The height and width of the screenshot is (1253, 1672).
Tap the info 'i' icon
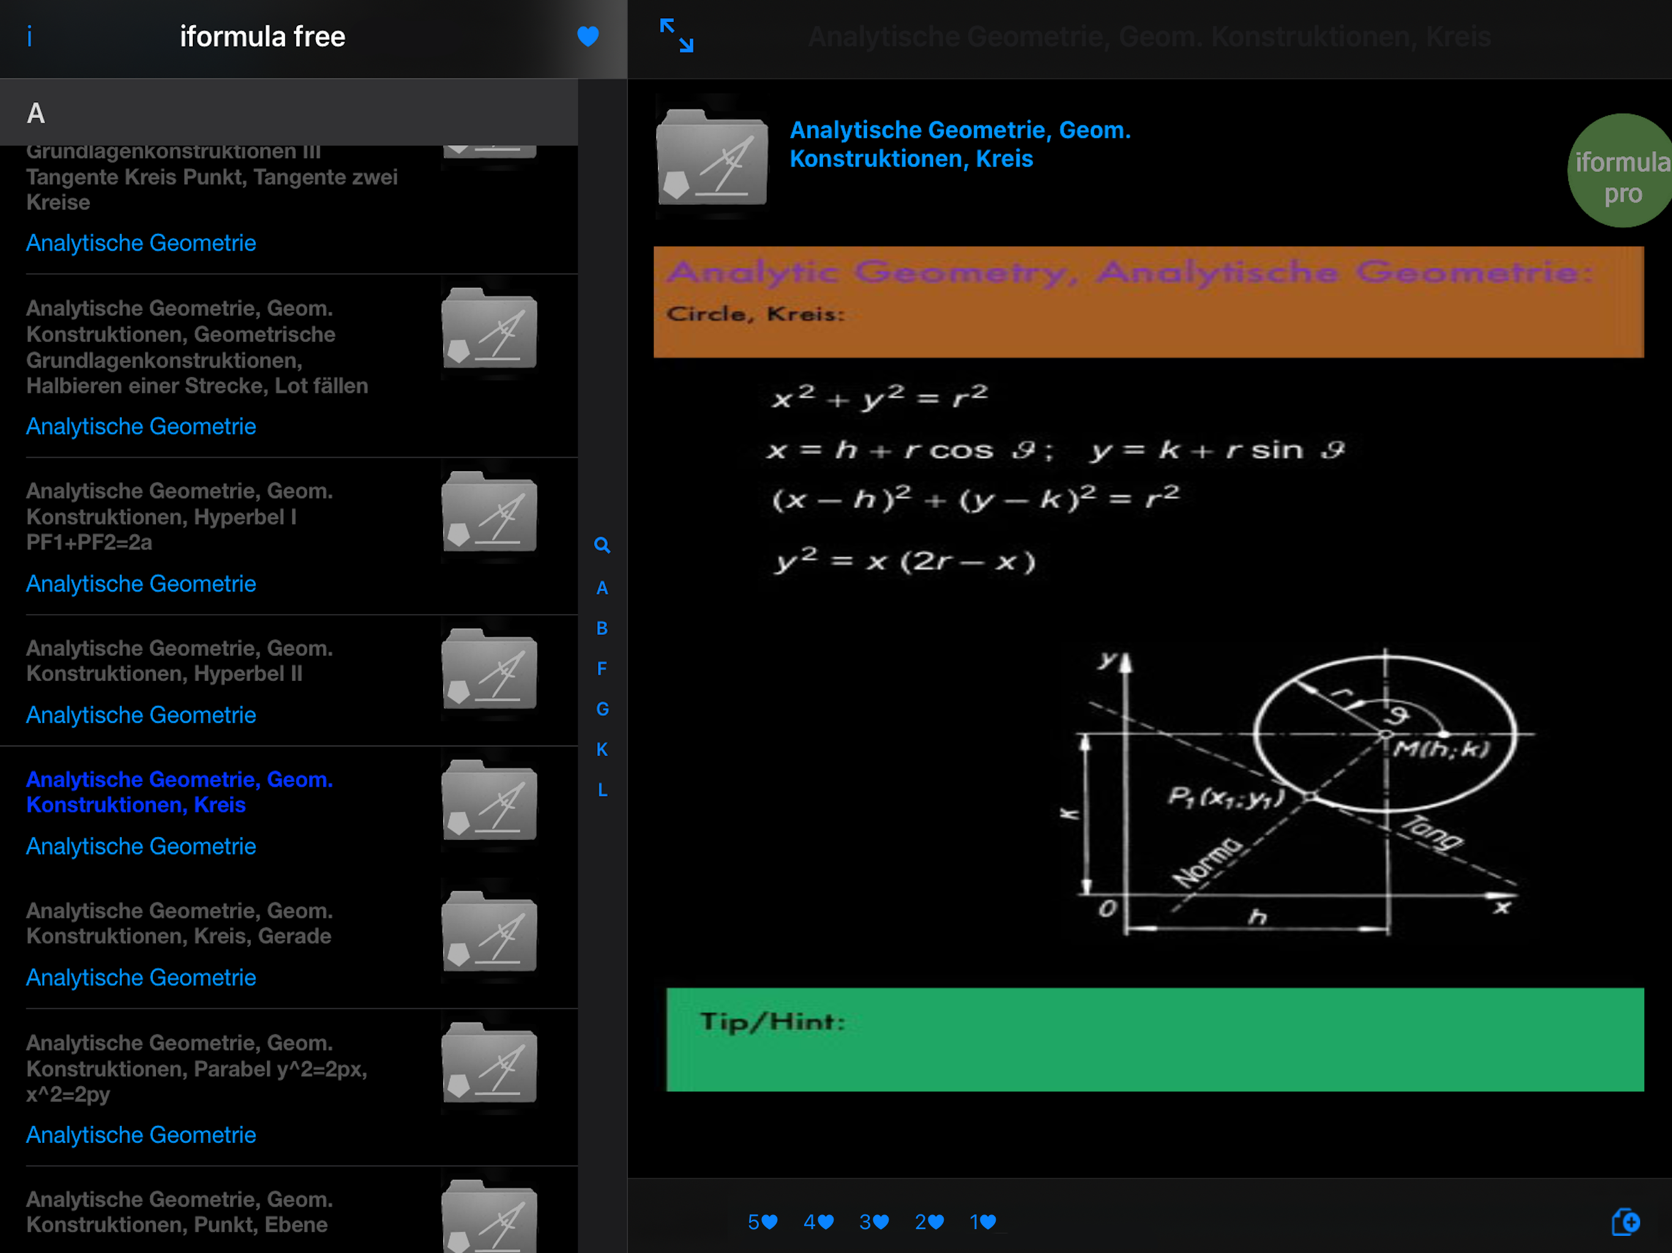click(29, 36)
